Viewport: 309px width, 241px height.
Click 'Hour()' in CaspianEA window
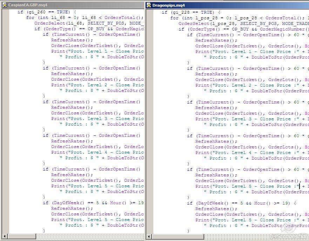point(118,203)
